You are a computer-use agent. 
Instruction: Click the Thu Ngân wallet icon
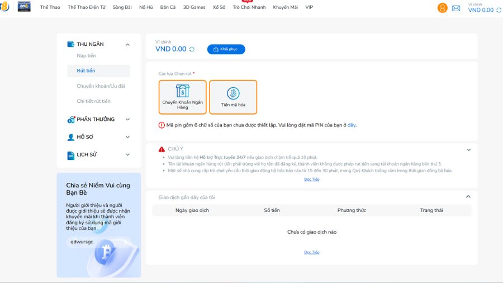tap(70, 44)
